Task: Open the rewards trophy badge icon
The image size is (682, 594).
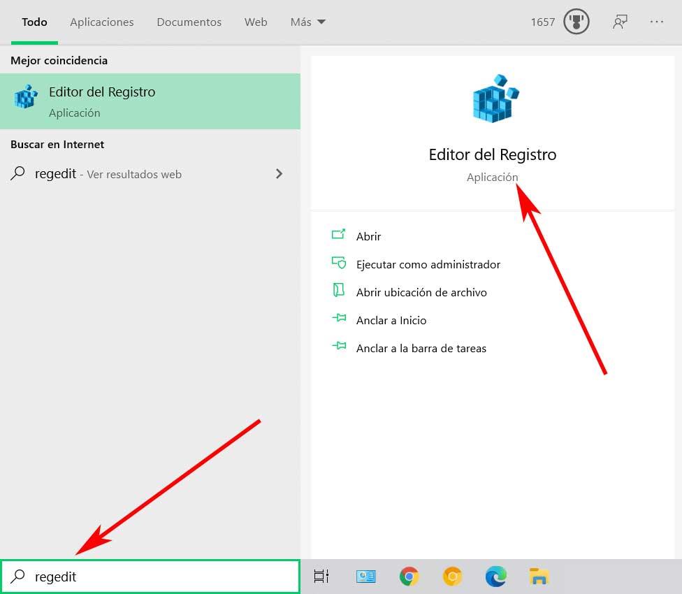Action: [x=576, y=22]
